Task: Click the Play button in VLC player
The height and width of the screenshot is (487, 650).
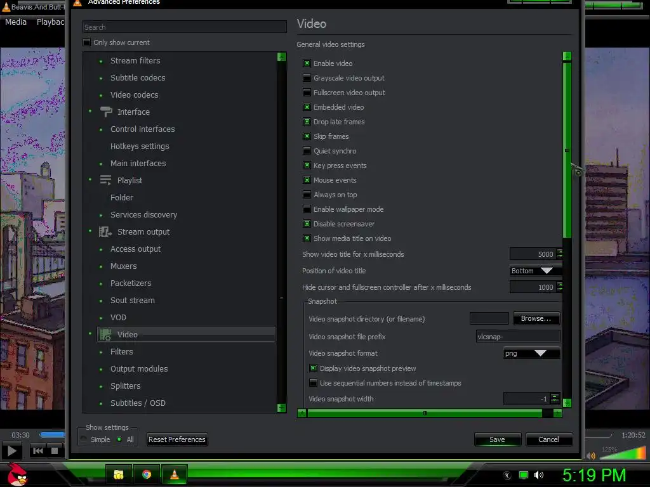Action: [x=11, y=451]
